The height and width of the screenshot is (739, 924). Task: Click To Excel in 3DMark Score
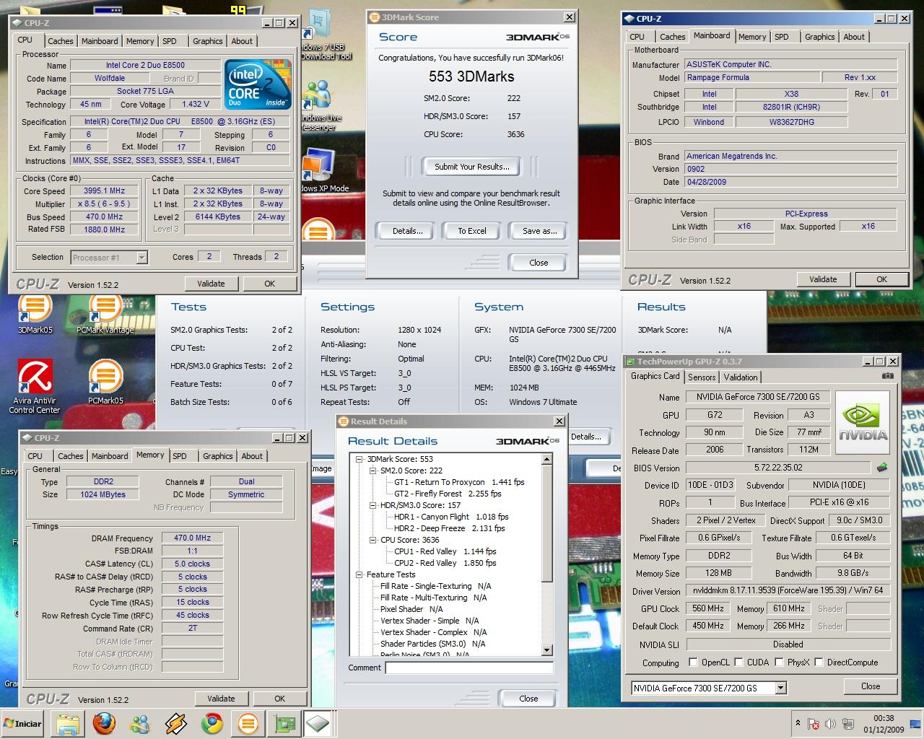pos(472,231)
